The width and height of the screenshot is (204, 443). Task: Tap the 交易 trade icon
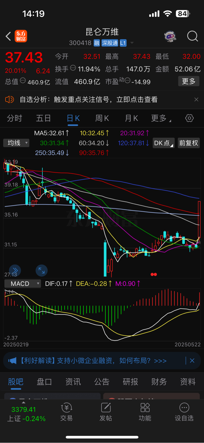(66, 412)
